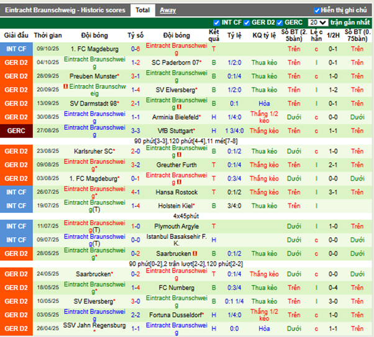374x337 pixels.
Task: Open Preuben Munster team link
Action: tap(93, 76)
